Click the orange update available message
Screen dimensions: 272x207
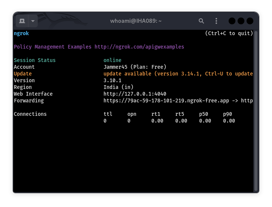(178, 74)
